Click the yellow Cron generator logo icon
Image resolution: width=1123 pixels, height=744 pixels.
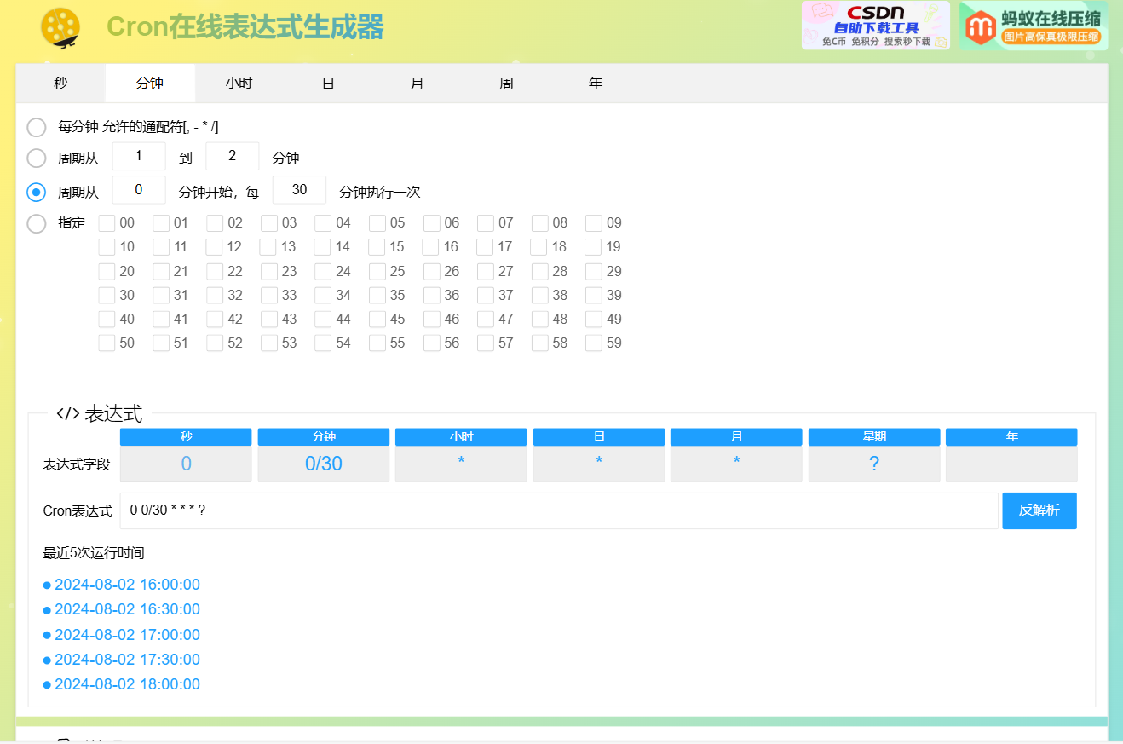[60, 28]
